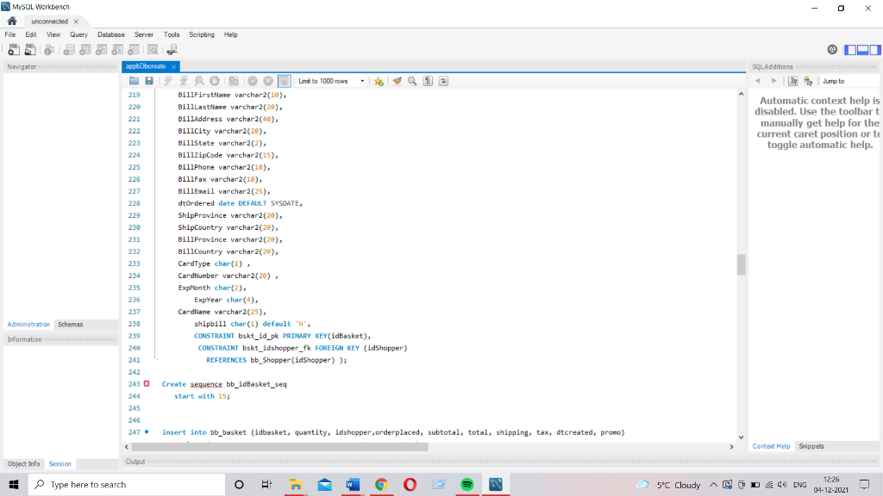
Task: Open the Query menu
Action: (78, 34)
